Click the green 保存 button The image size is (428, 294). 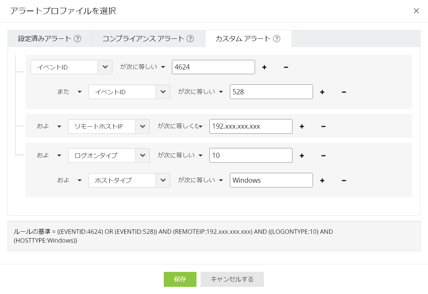tap(180, 279)
